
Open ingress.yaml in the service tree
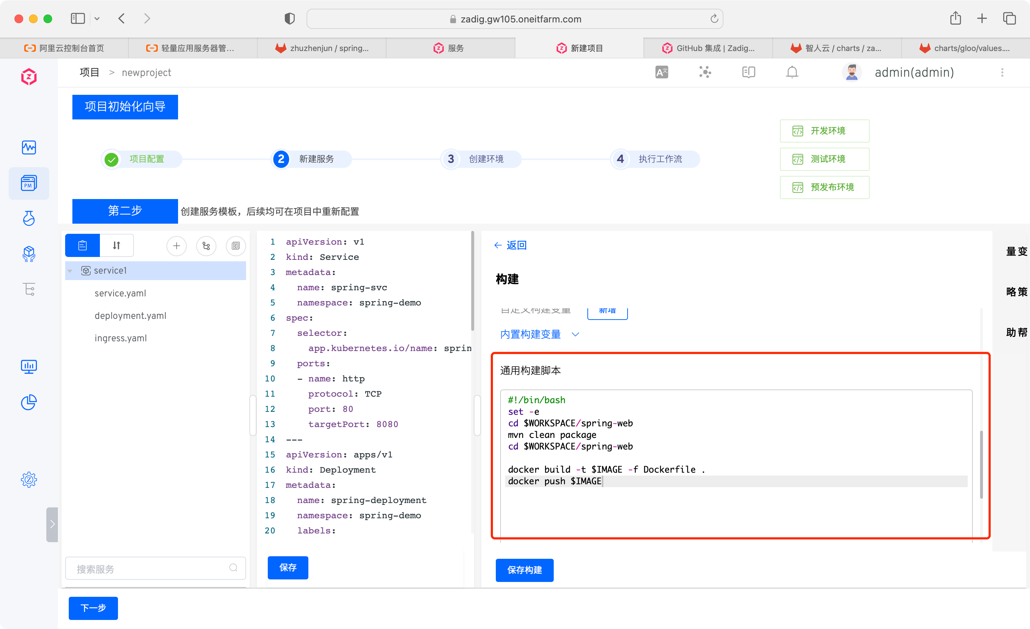pos(121,338)
